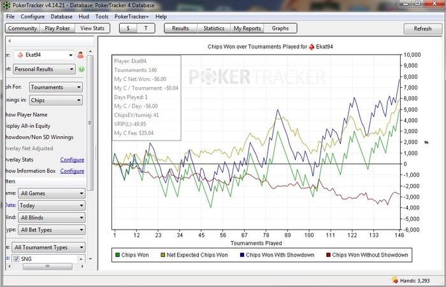Click 'My C Fee: $35.04' info line
This screenshot has height=287, width=446.
tap(134, 133)
